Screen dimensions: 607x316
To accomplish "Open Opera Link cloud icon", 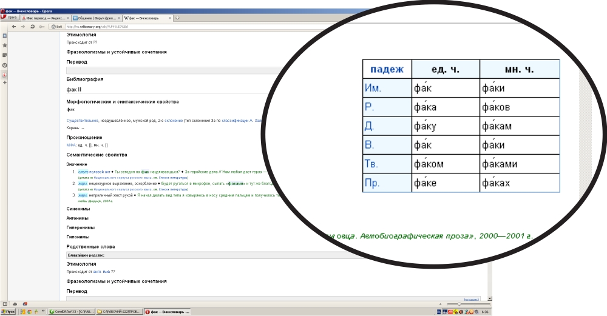I will [x=15, y=304].
